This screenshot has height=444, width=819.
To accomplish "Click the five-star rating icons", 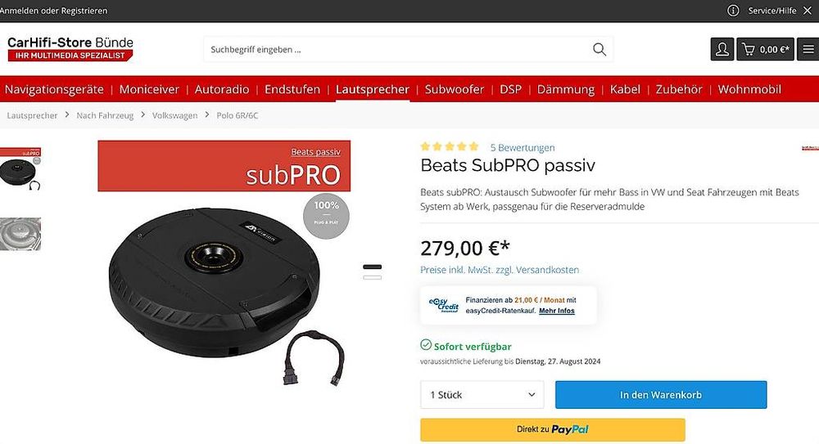I will pos(449,146).
